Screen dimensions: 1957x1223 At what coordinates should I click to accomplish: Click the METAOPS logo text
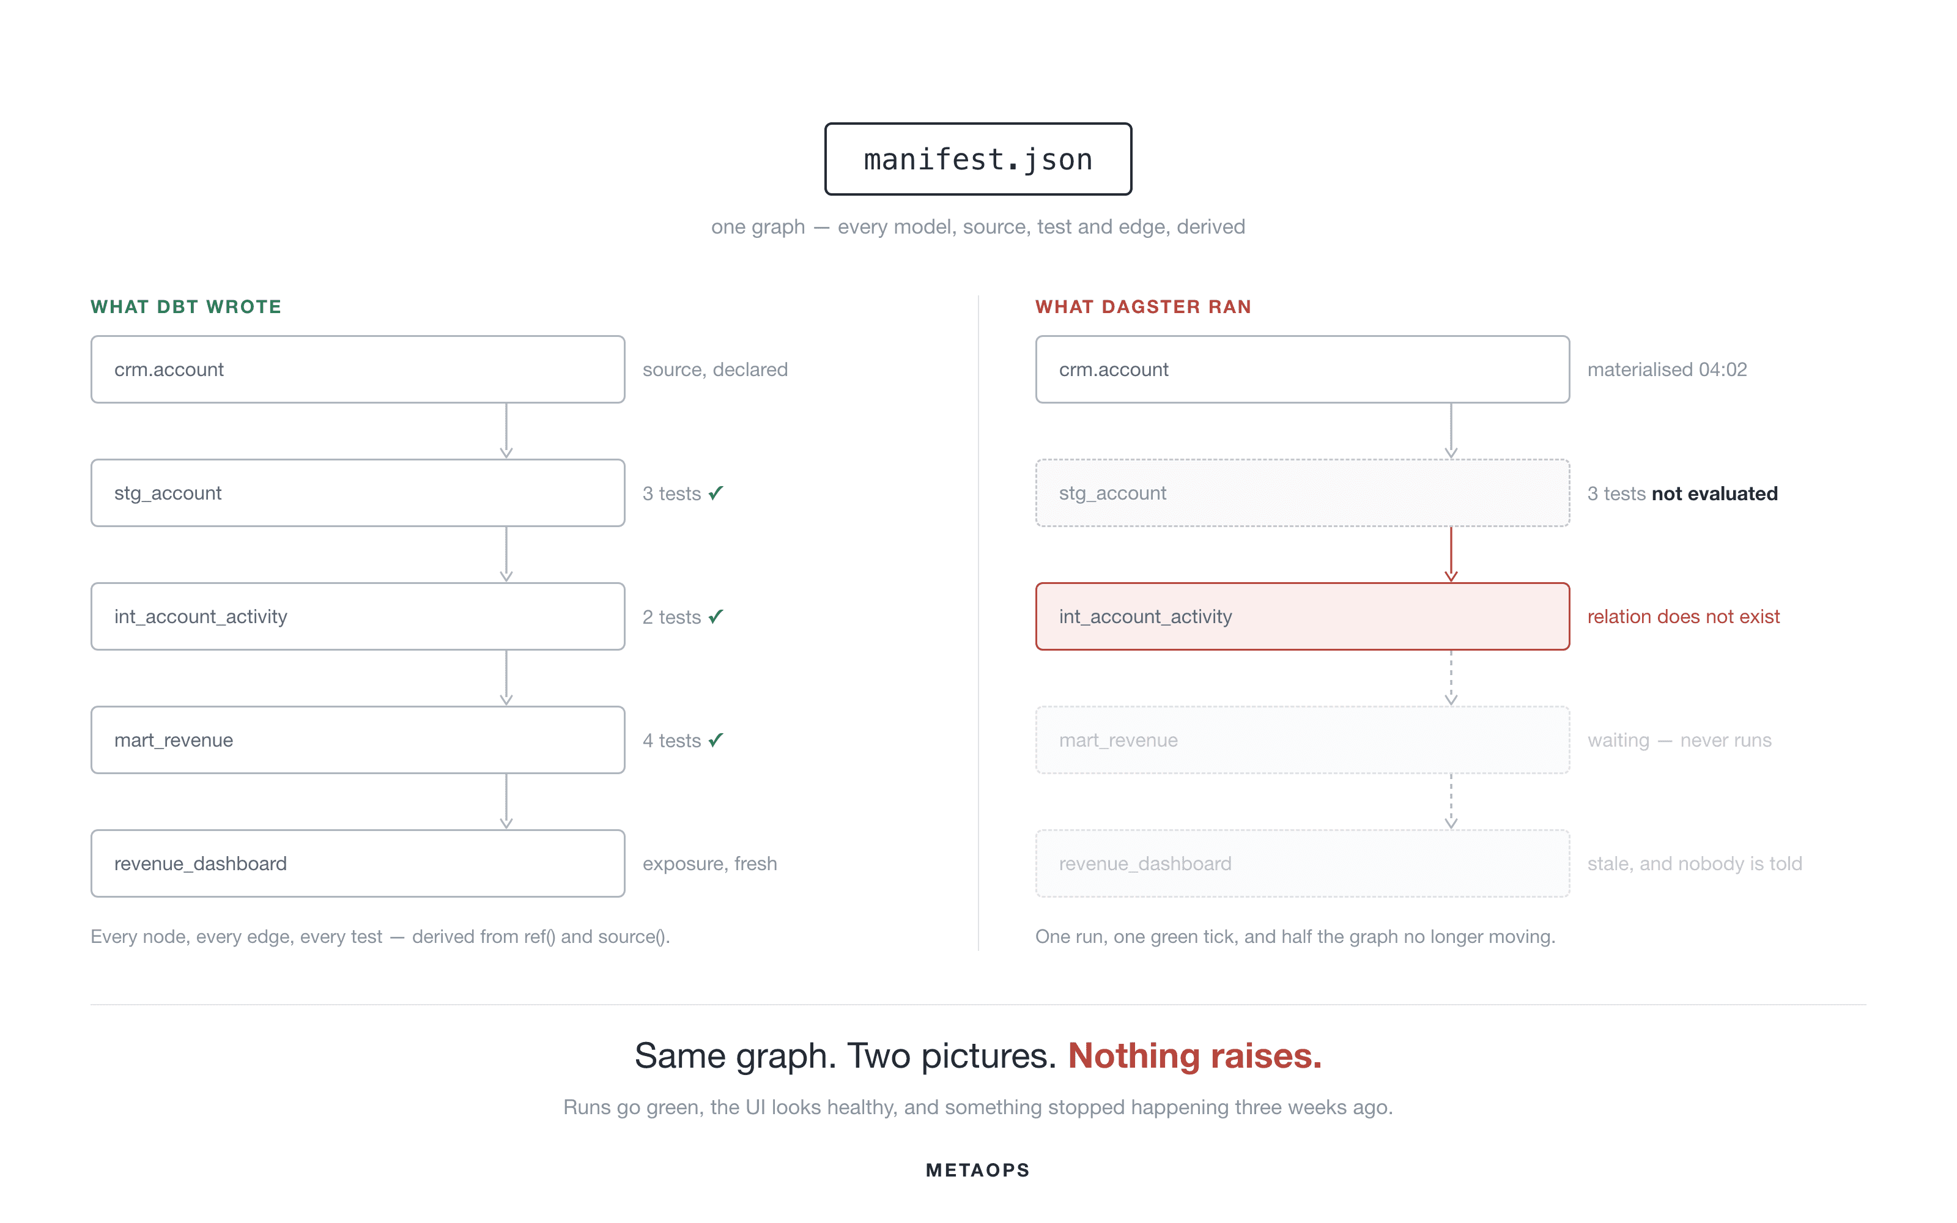point(978,1170)
